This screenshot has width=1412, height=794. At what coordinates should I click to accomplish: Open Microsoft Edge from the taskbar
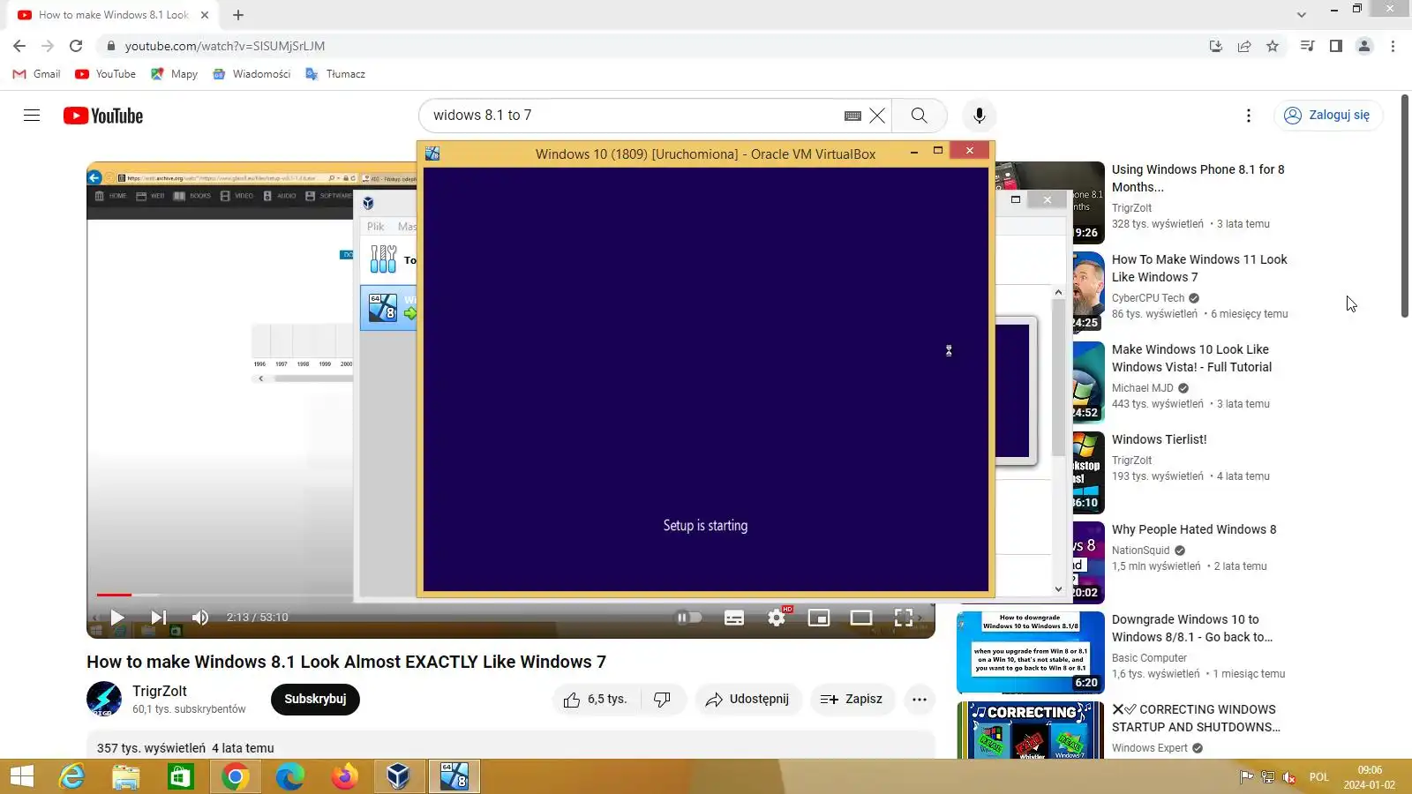pyautogui.click(x=289, y=776)
